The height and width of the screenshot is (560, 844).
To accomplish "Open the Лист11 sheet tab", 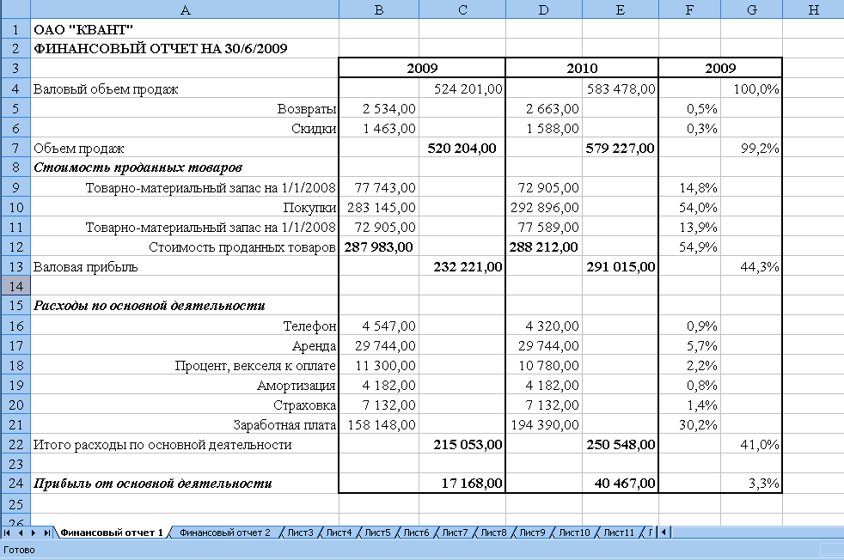I will tap(619, 533).
